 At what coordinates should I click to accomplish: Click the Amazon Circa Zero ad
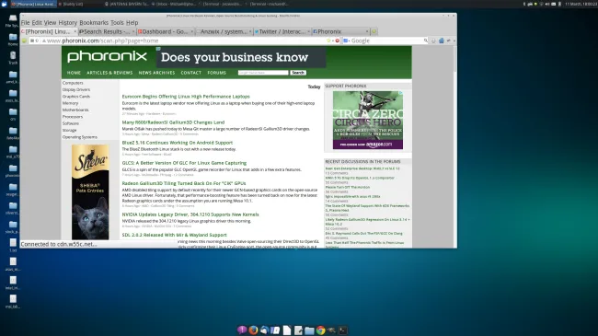pyautogui.click(x=368, y=120)
